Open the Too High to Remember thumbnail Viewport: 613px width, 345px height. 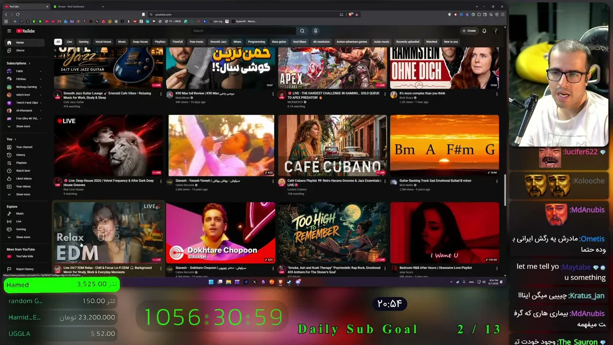tap(332, 232)
